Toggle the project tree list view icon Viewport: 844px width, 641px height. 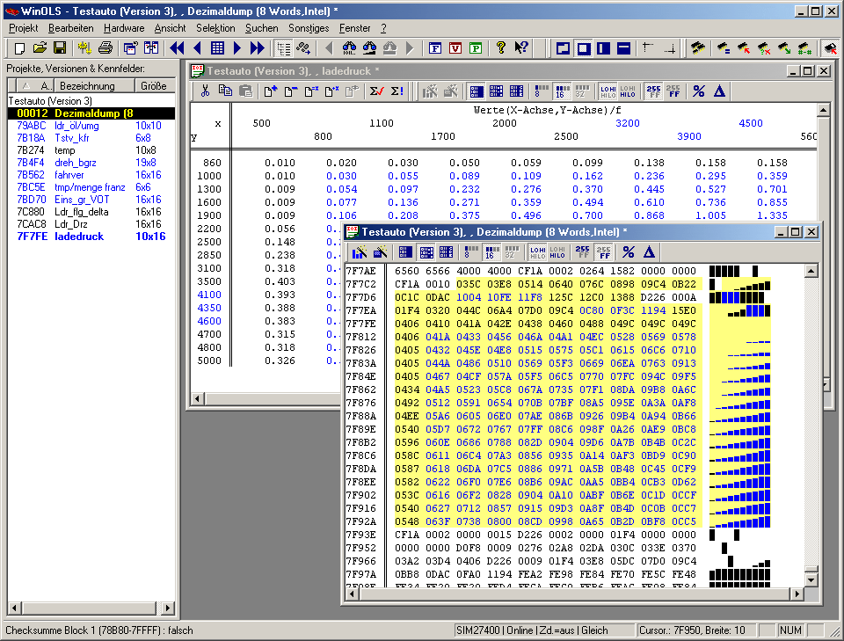(283, 48)
